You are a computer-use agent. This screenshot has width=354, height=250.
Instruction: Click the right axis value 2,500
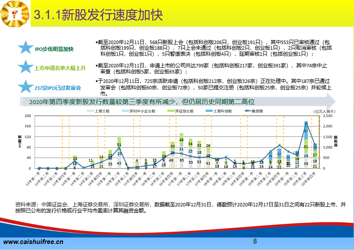(x=328, y=116)
